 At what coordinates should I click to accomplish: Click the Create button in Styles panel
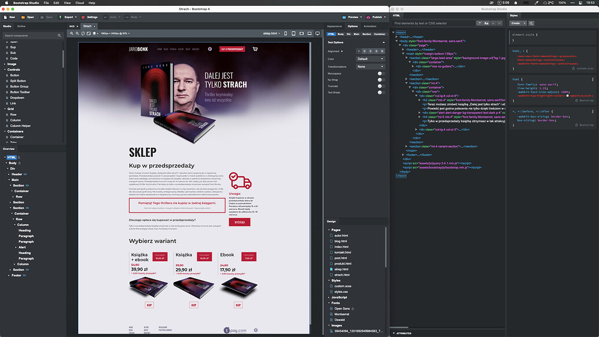click(x=516, y=23)
